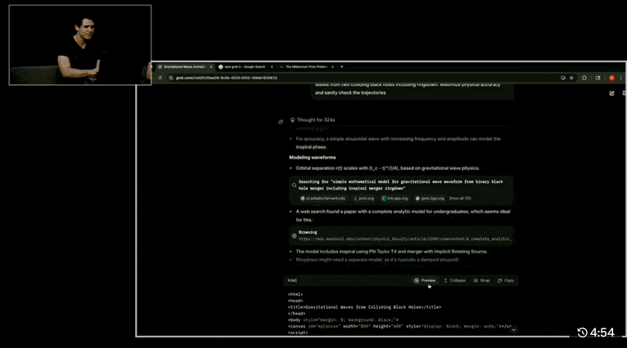Open the ui.adsabs.harvard.edu source chip
This screenshot has width=627, height=348.
pos(323,198)
